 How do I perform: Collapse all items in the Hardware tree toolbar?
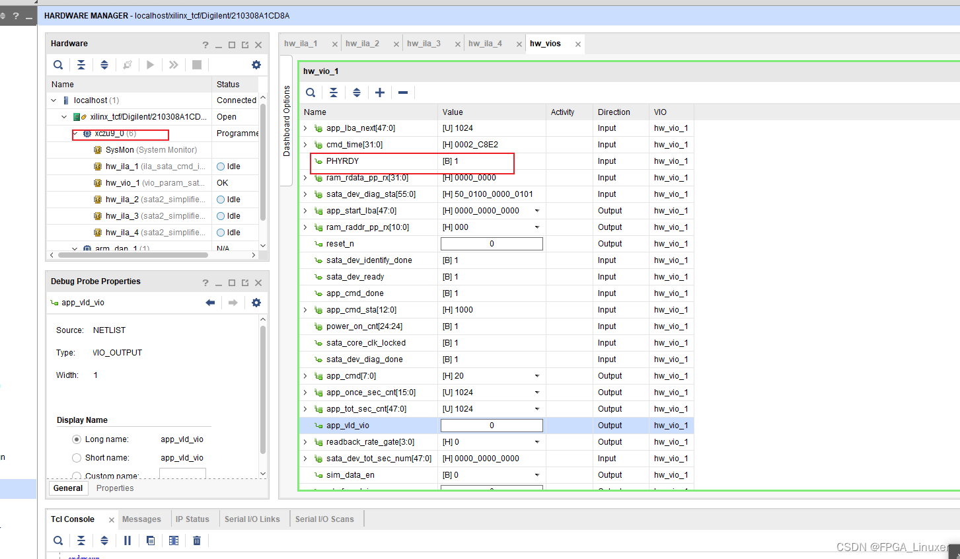81,64
